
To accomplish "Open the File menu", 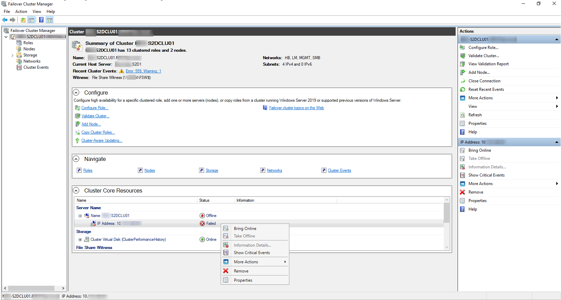I will coord(7,12).
